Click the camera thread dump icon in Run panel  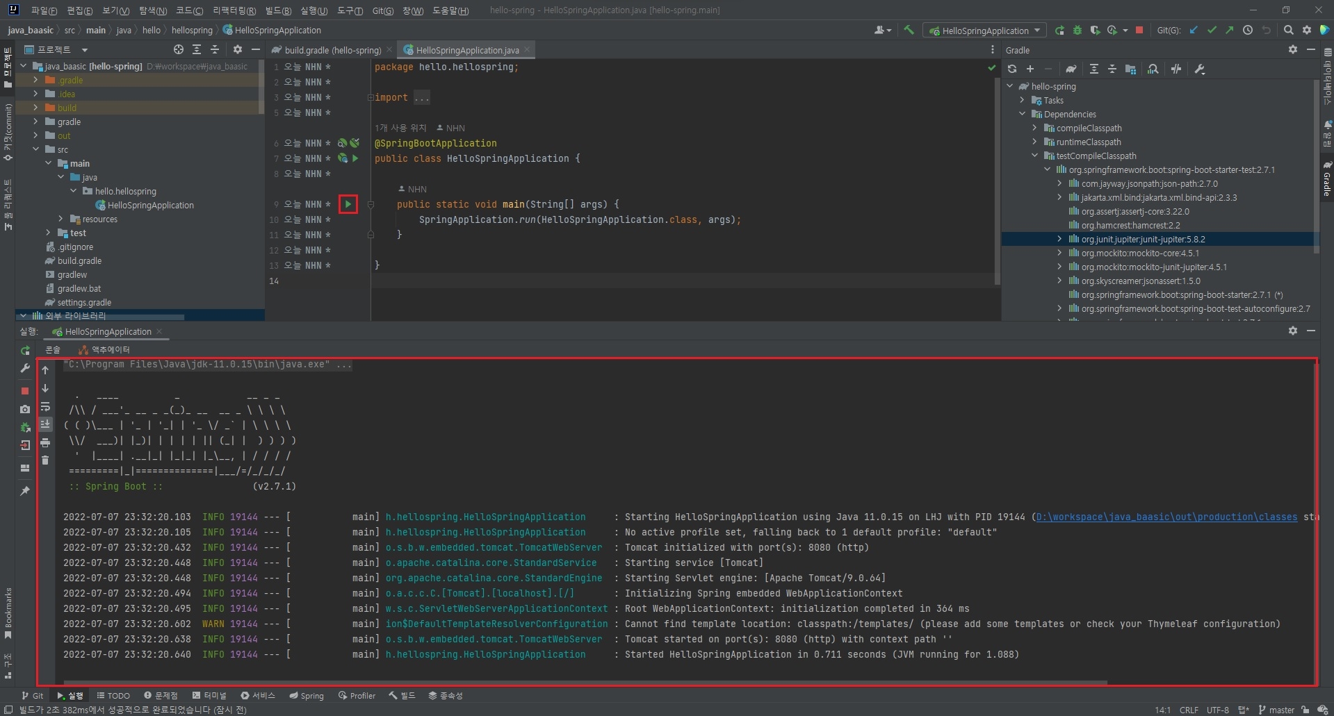pos(25,409)
